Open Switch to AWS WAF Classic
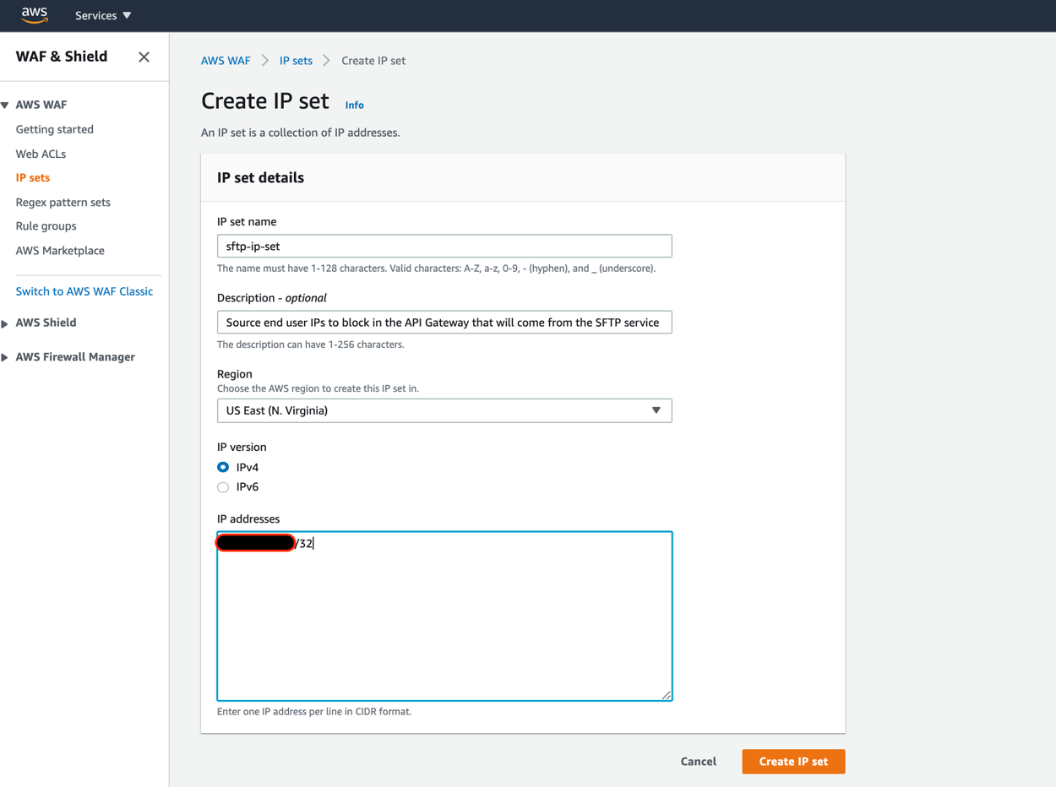 pos(84,290)
